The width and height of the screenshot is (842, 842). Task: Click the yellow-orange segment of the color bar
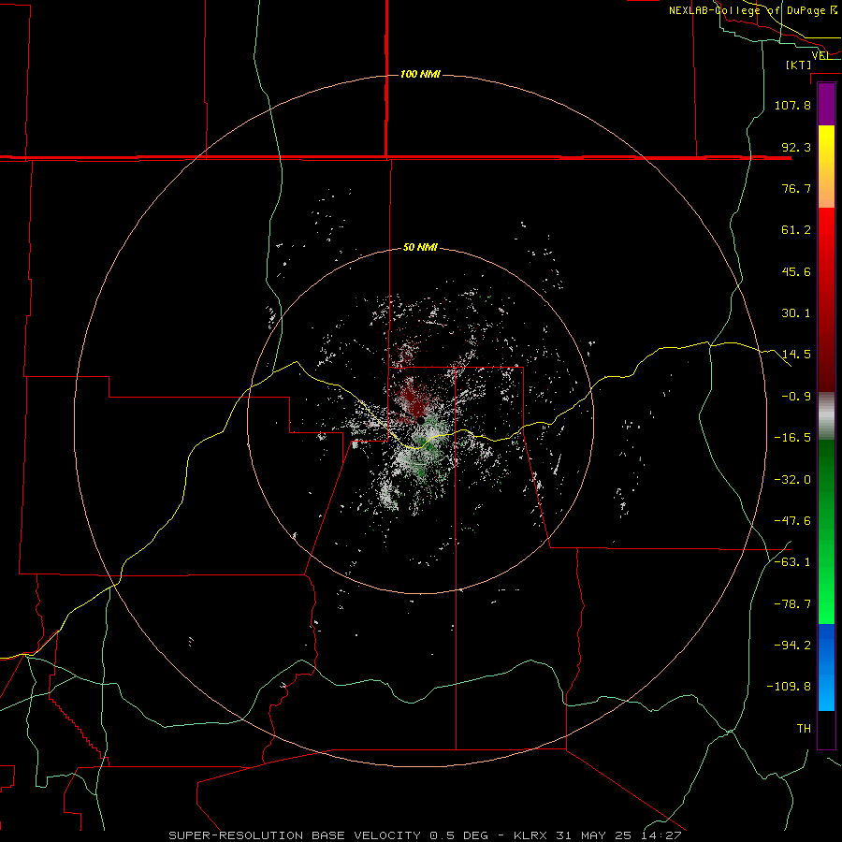[826, 167]
